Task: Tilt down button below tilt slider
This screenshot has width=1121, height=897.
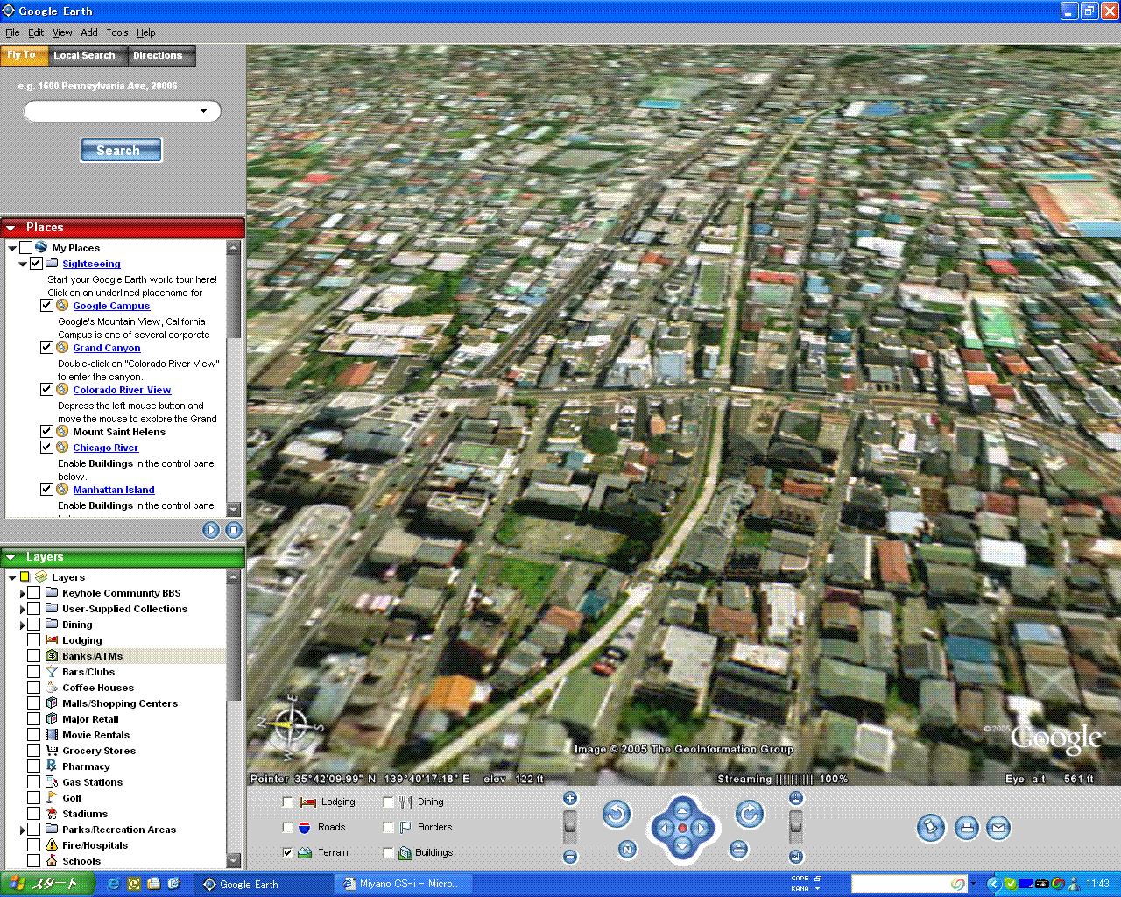Action: coord(796,857)
